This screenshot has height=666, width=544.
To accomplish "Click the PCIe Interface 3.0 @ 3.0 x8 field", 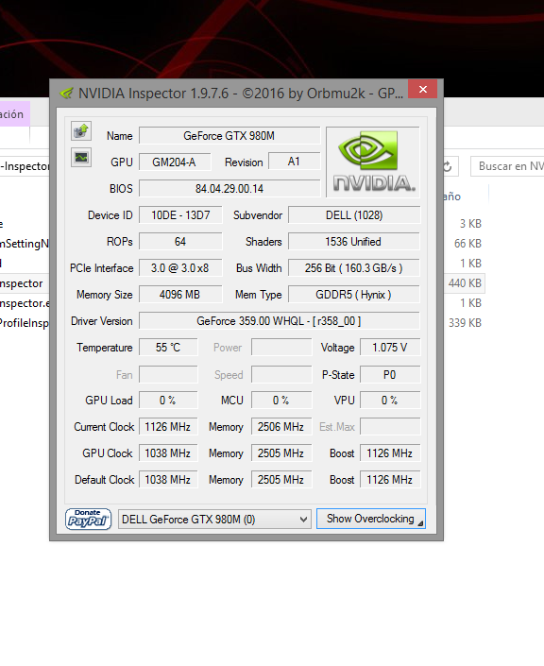I will coord(180,268).
